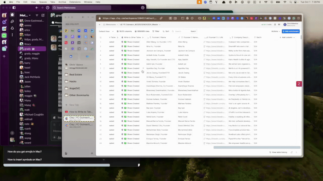This screenshot has width=323, height=181.
Task: Expand table name YC Outreach dropdown
Action: [x=160, y=25]
